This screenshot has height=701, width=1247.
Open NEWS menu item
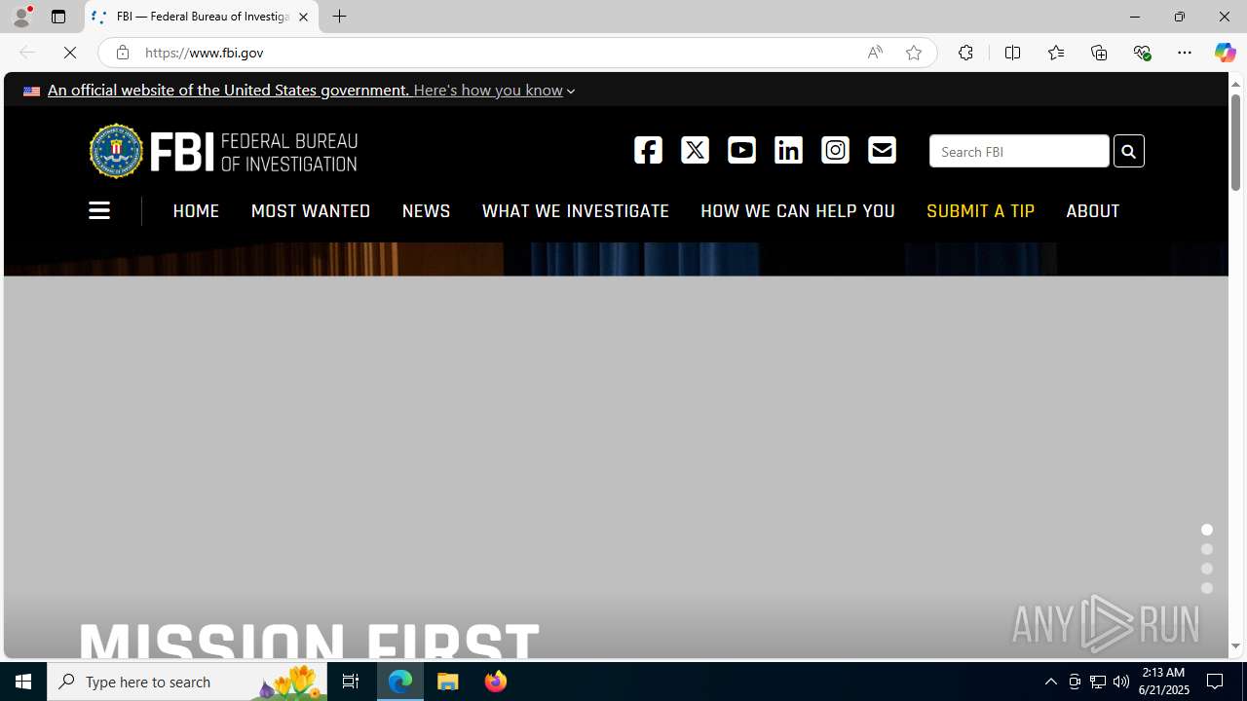coord(426,211)
